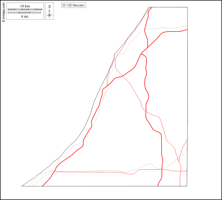Click the square icon before Mercator text
Viewport: 222px width, 200px height.
click(70, 5)
